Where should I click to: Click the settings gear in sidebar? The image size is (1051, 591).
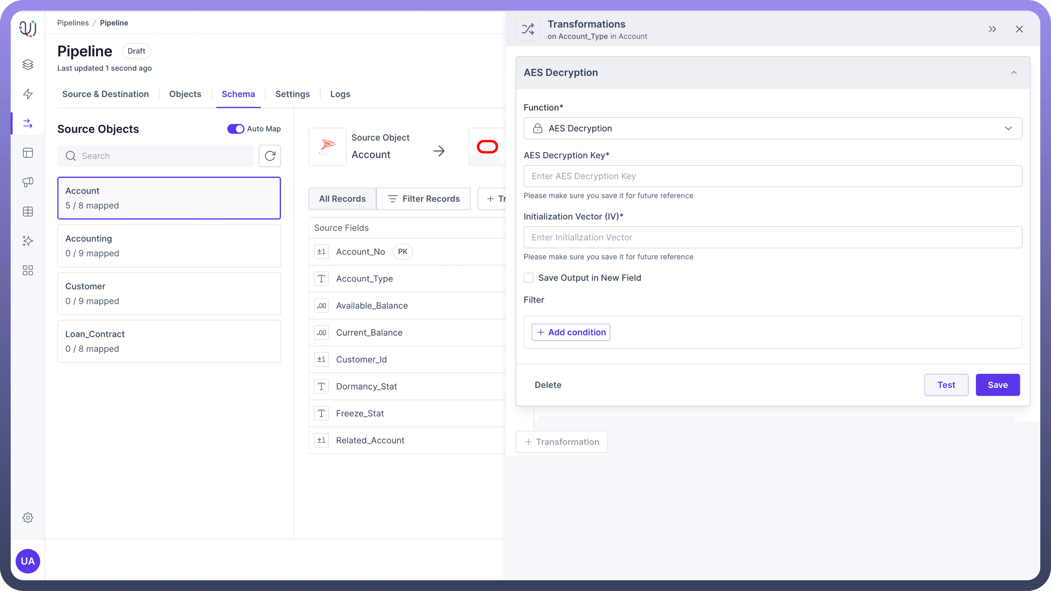point(28,518)
